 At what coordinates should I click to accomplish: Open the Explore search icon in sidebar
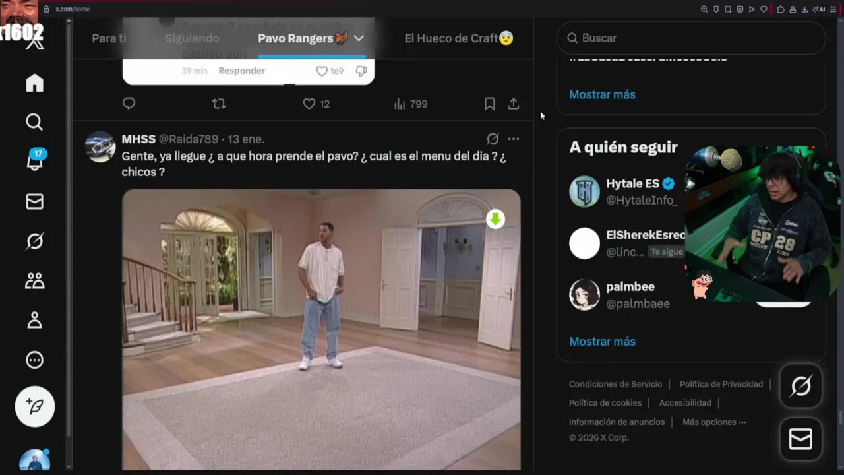[34, 122]
